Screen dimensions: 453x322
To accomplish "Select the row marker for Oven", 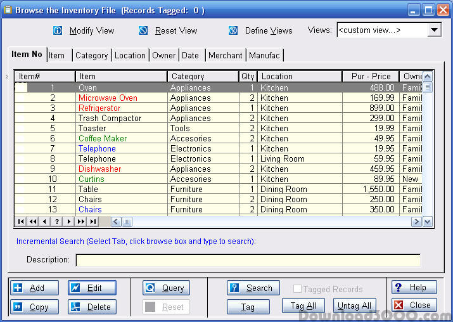I will point(22,87).
